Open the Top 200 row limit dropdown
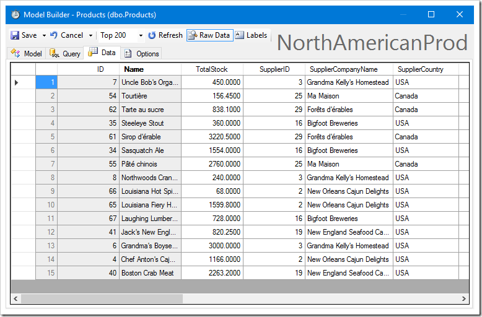The image size is (482, 317). click(141, 36)
